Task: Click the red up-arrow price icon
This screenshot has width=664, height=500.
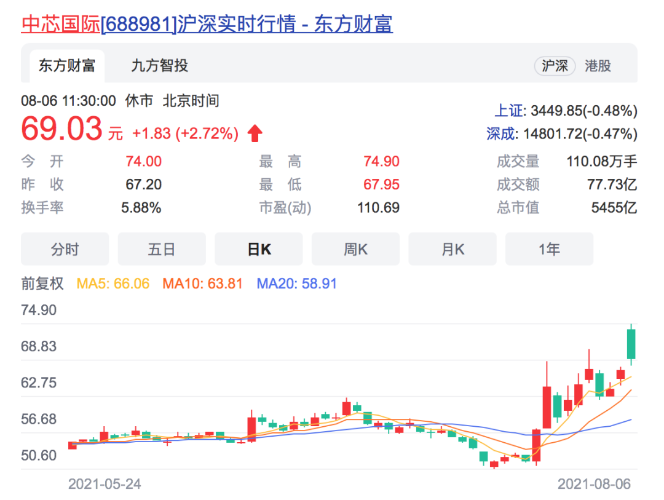Action: tap(255, 133)
